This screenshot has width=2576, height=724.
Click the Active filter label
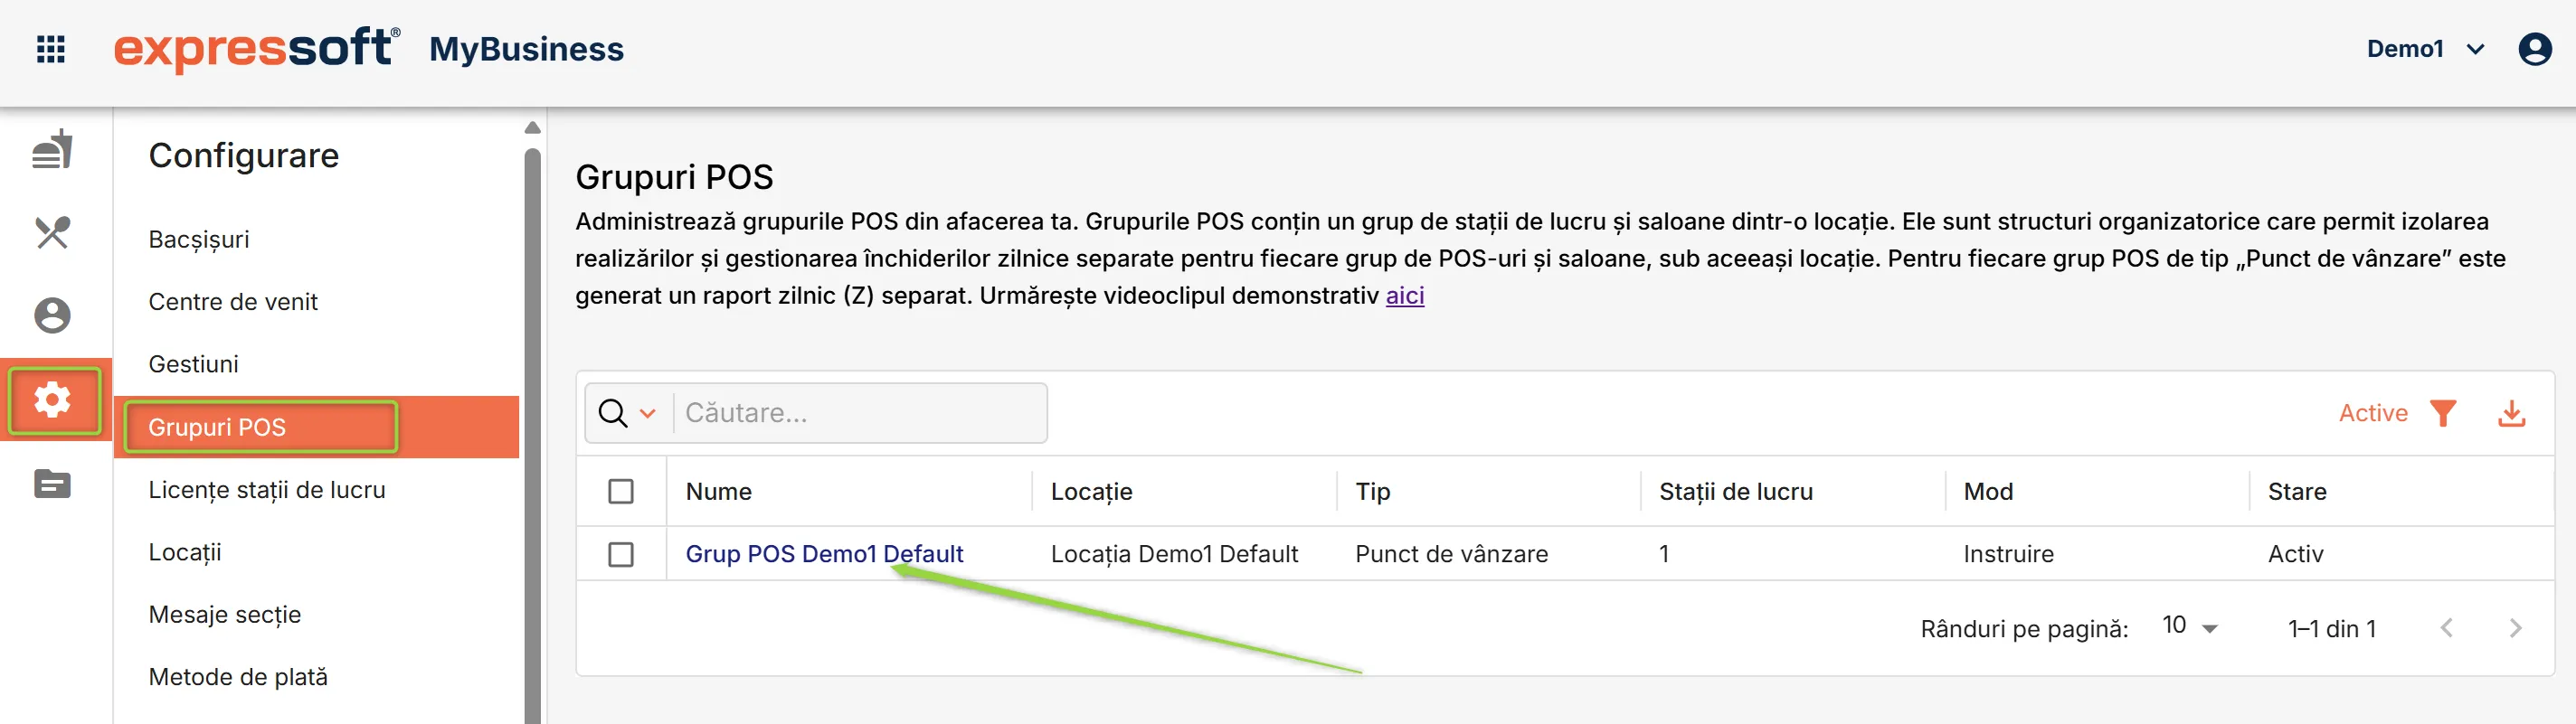[x=2373, y=413]
